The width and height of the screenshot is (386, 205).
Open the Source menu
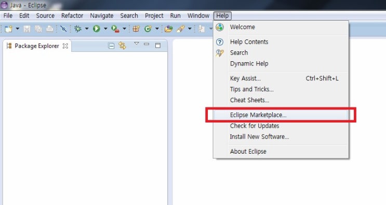(45, 16)
